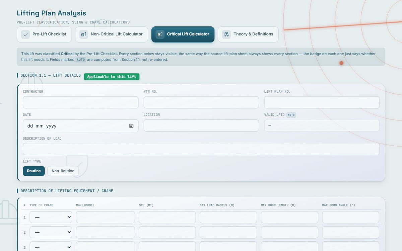This screenshot has height=251, width=402.
Task: Click the crane icon on Critical Lift Calculator tab
Action: (x=160, y=34)
